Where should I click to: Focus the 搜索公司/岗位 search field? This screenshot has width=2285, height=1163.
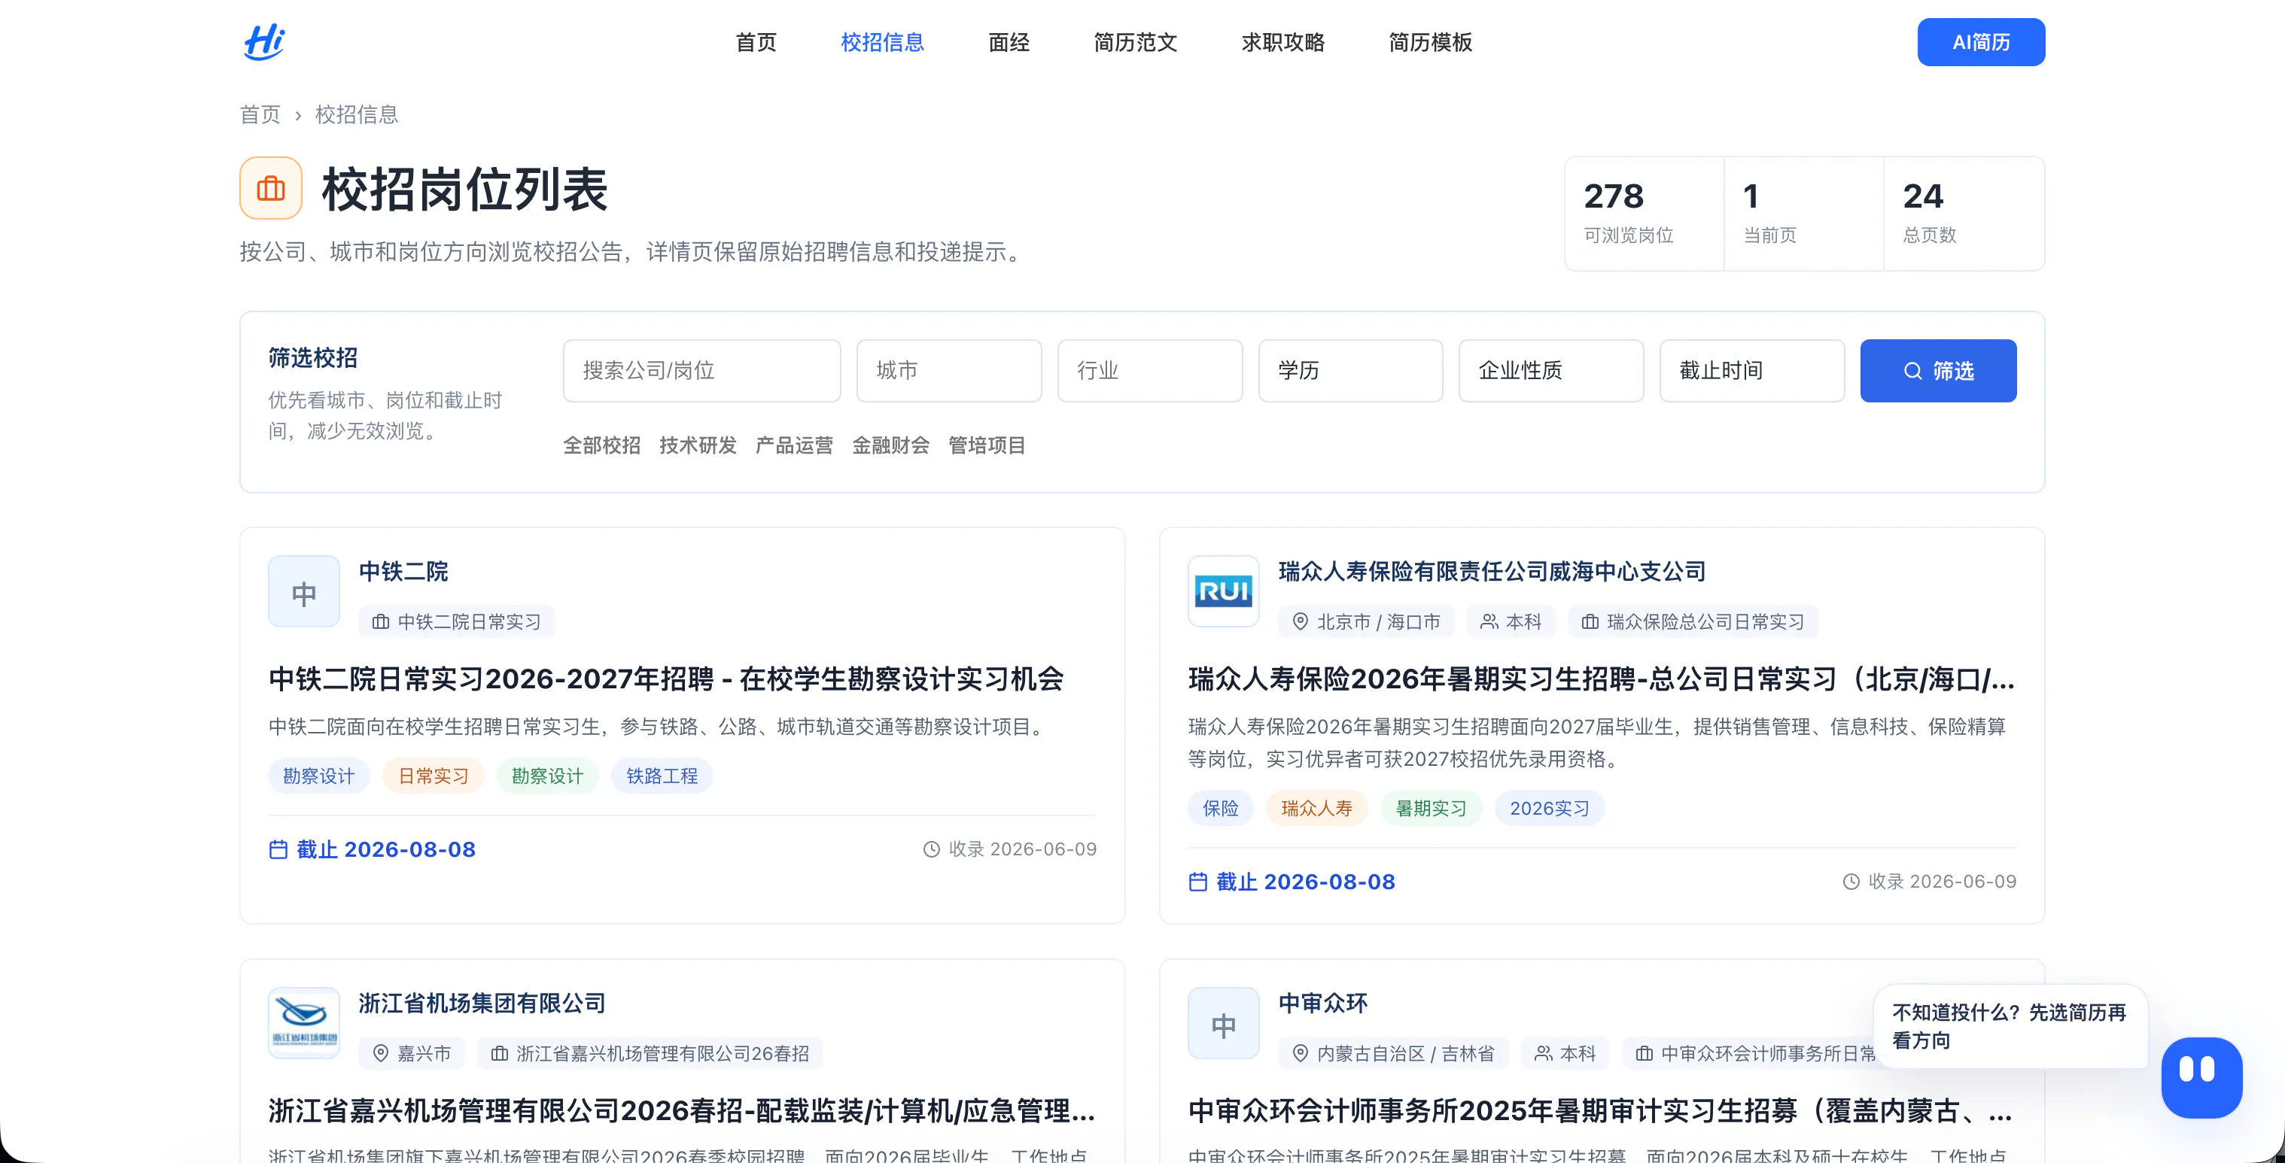(x=701, y=371)
